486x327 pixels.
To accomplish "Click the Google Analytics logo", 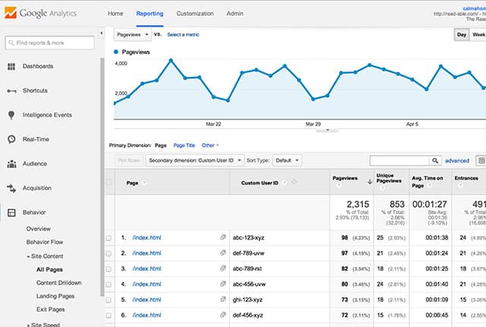I will pos(40,13).
